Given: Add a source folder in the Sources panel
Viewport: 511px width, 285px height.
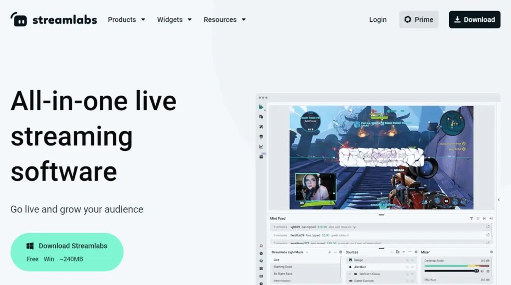Looking at the screenshot, I should coord(397,252).
